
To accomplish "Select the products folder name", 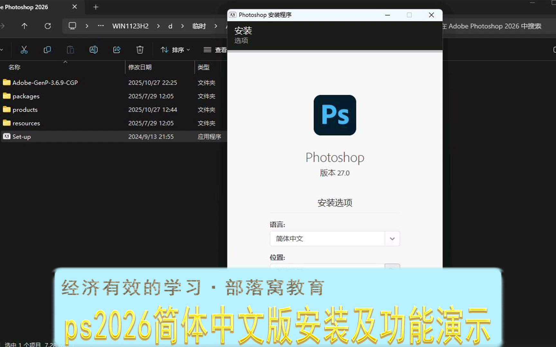I will pyautogui.click(x=25, y=110).
